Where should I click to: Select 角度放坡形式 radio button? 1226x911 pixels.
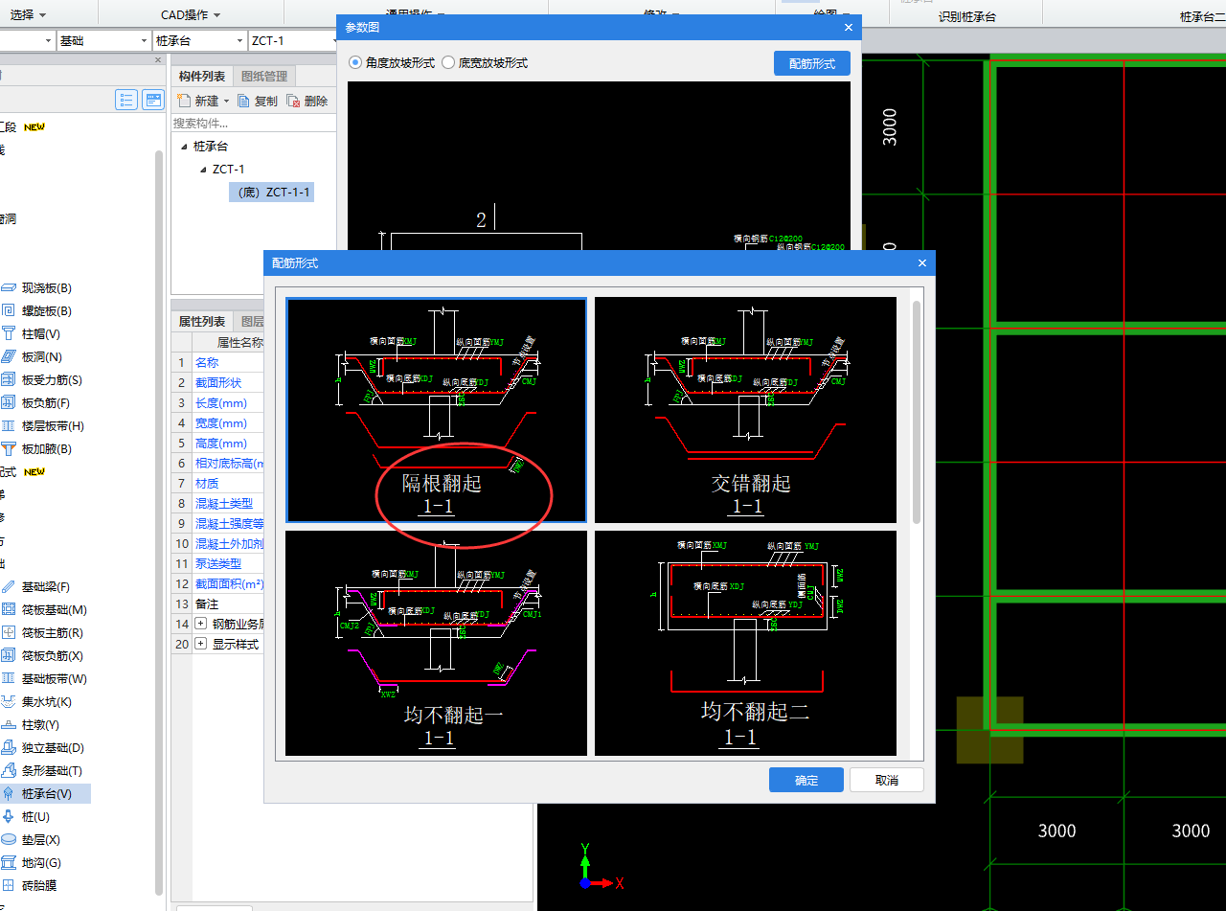point(356,63)
